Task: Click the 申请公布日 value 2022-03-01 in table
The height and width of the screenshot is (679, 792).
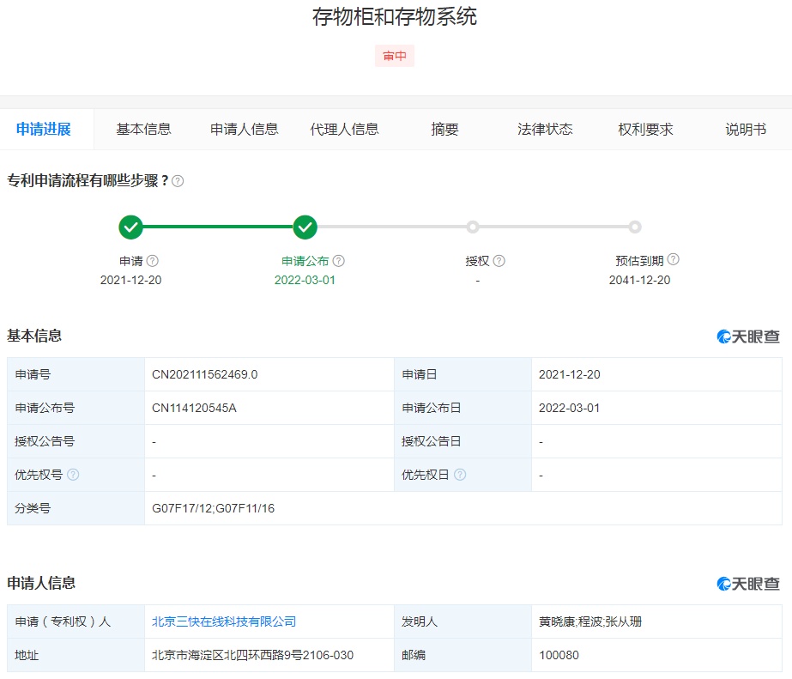Action: pos(569,408)
